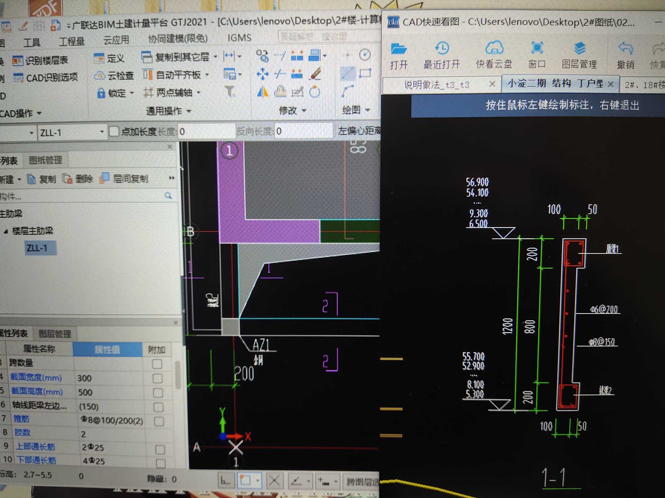The width and height of the screenshot is (665, 498).
Task: Click the properties table vertical scrollbar
Action: click(x=178, y=375)
